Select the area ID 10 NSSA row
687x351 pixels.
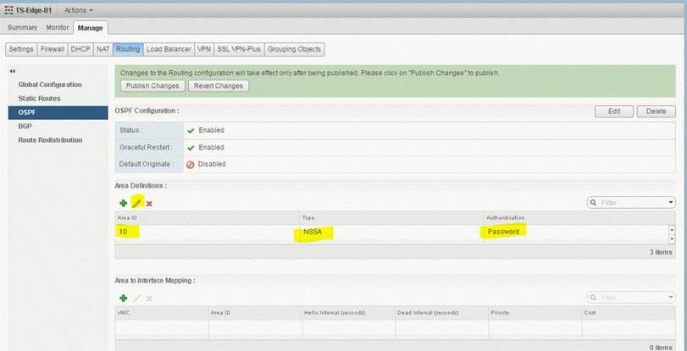(339, 231)
